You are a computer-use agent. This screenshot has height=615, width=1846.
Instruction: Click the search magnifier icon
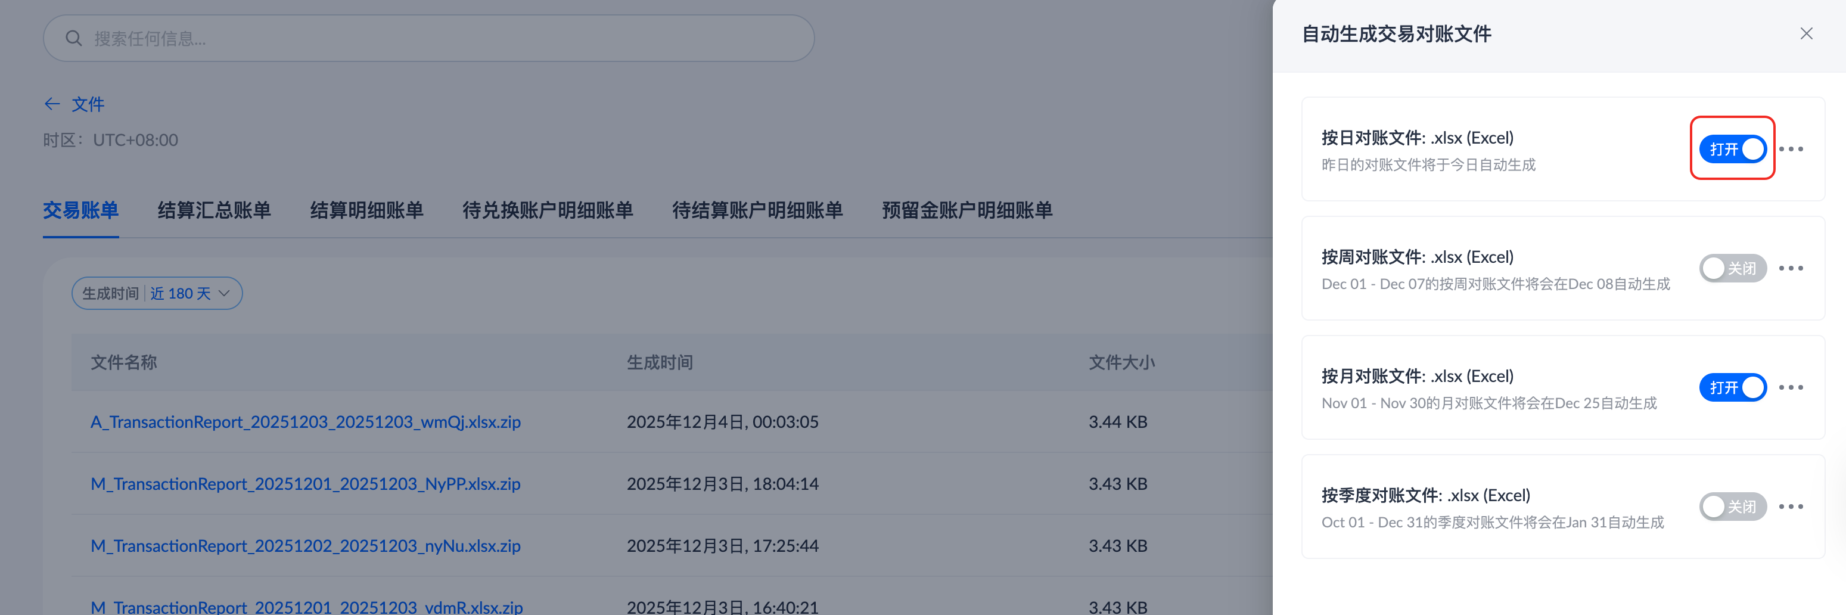[x=73, y=38]
